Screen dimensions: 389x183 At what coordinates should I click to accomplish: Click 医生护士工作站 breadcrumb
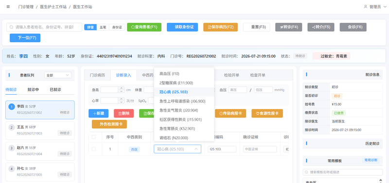tap(53, 7)
